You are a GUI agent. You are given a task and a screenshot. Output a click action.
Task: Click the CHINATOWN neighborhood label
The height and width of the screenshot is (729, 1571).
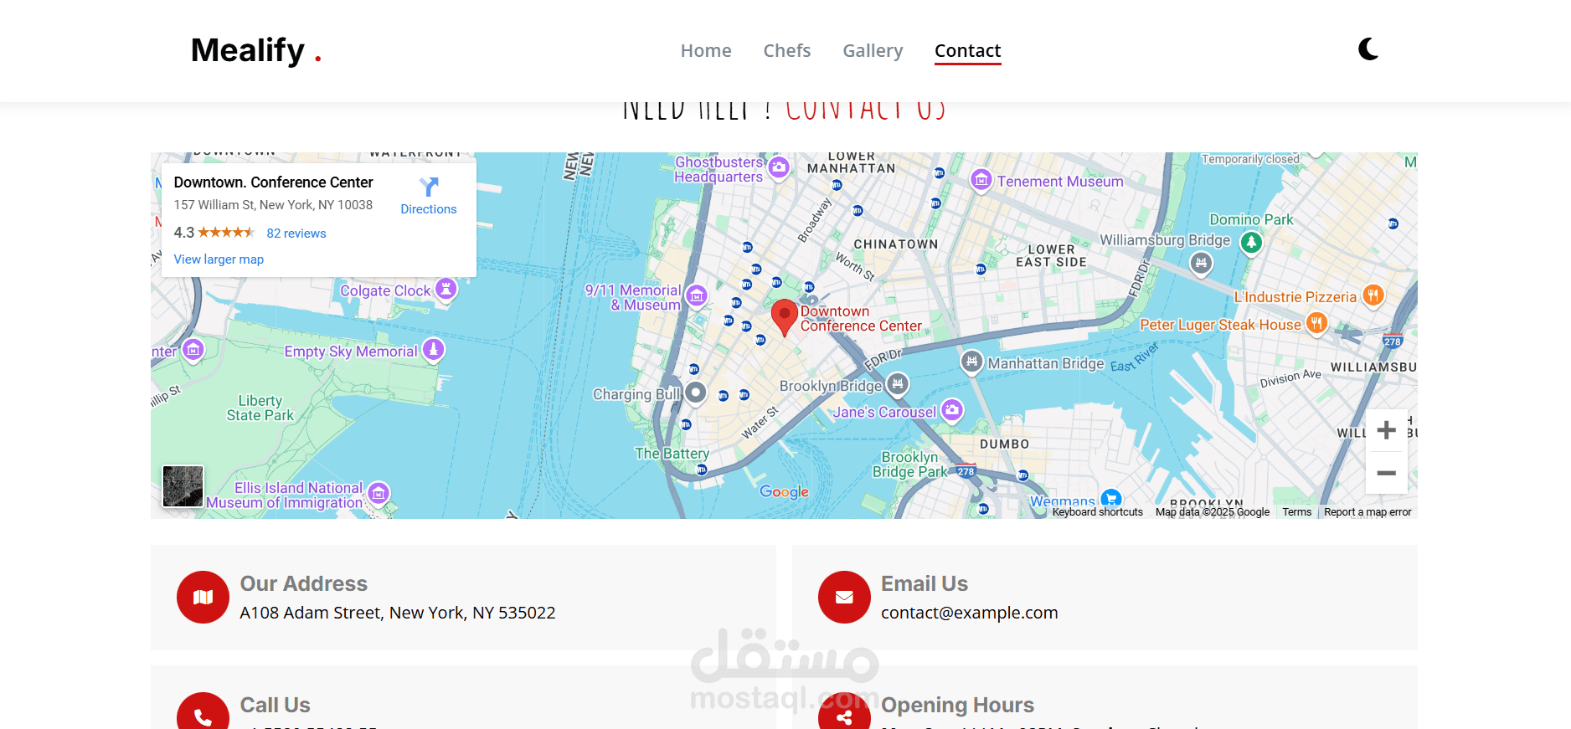coord(895,244)
